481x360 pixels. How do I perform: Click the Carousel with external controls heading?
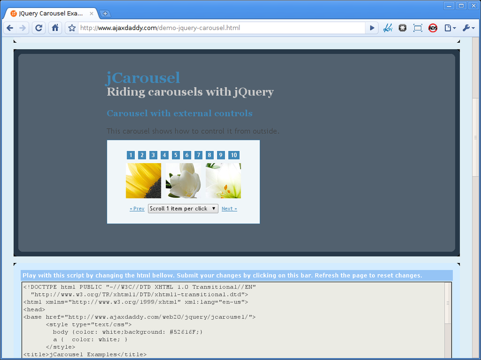click(x=180, y=114)
